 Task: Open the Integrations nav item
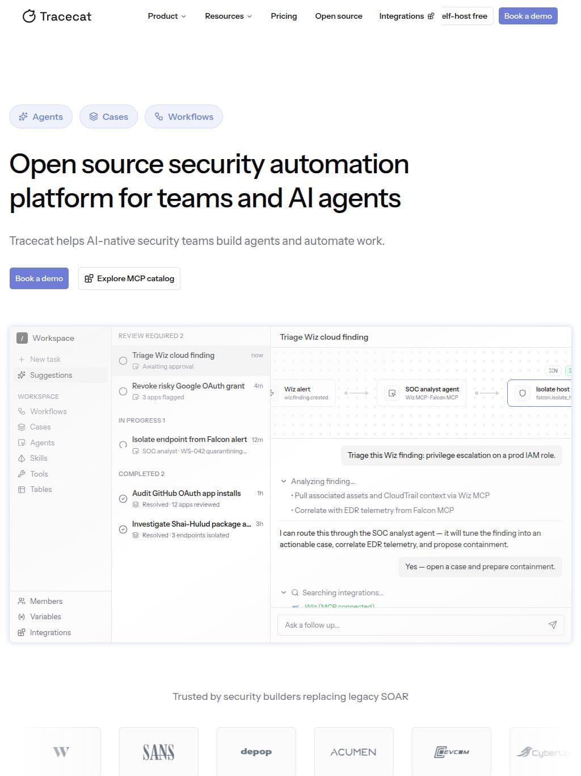point(406,16)
